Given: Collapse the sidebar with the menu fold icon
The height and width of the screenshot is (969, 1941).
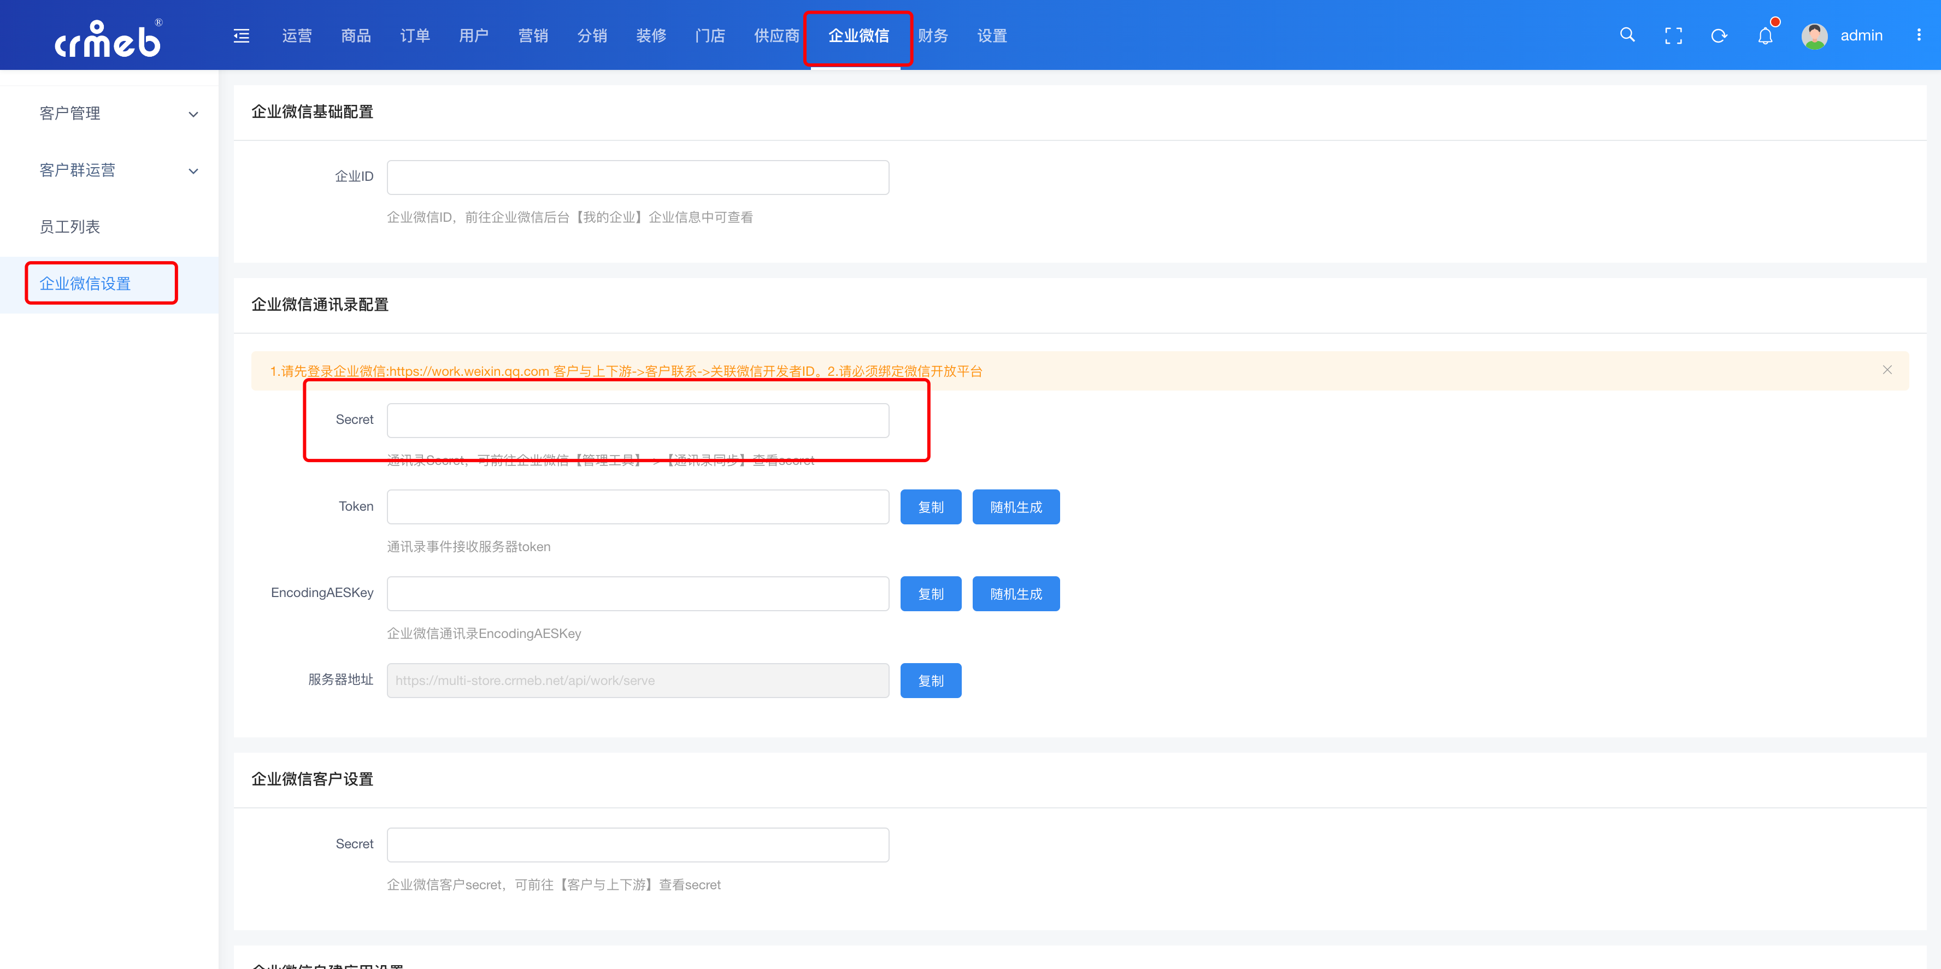Looking at the screenshot, I should point(241,36).
